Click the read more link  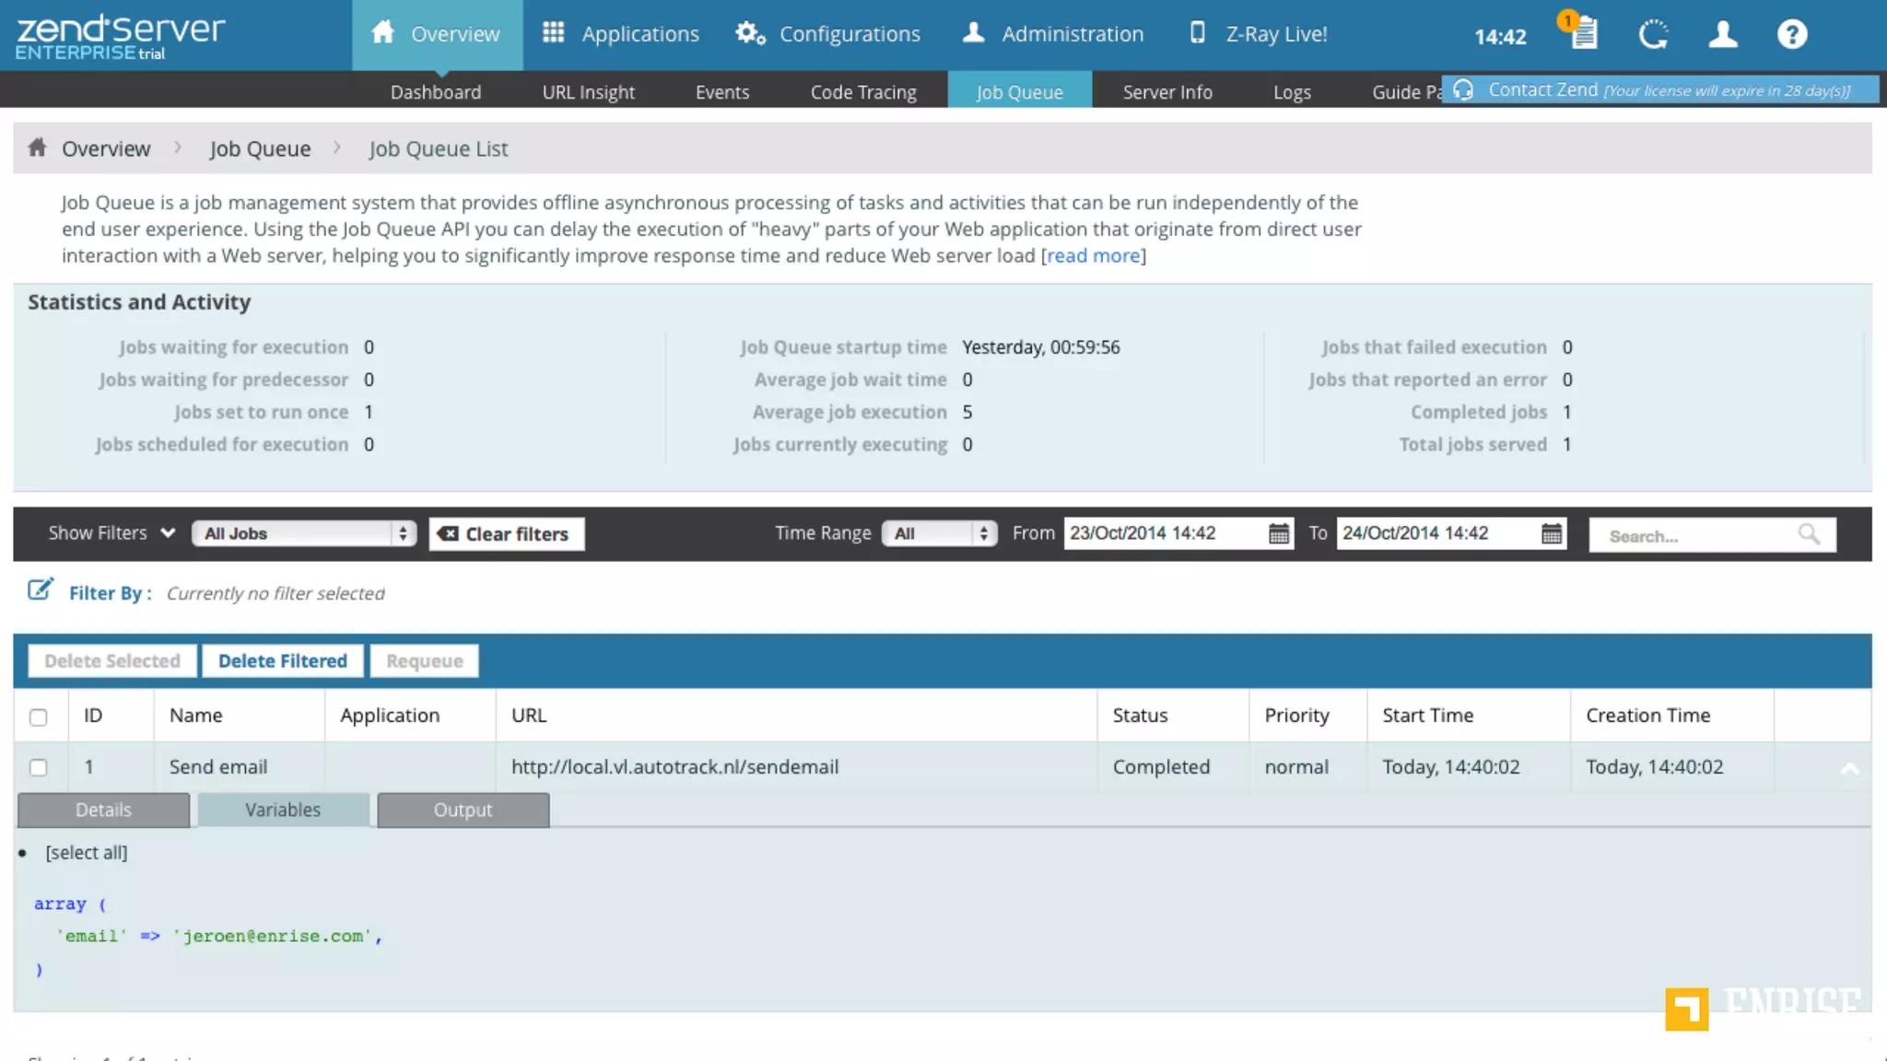pos(1093,255)
